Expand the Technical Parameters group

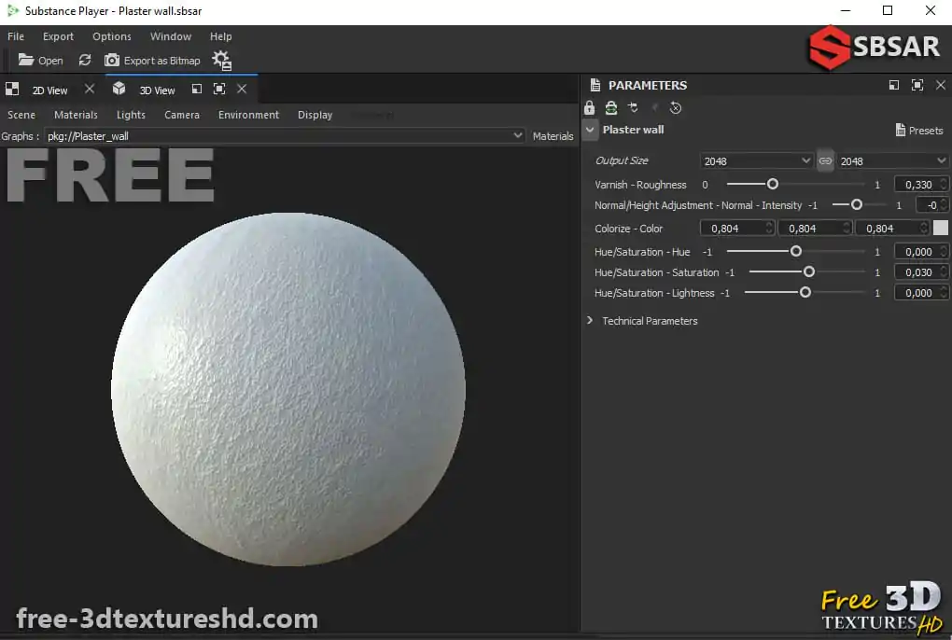click(x=590, y=320)
